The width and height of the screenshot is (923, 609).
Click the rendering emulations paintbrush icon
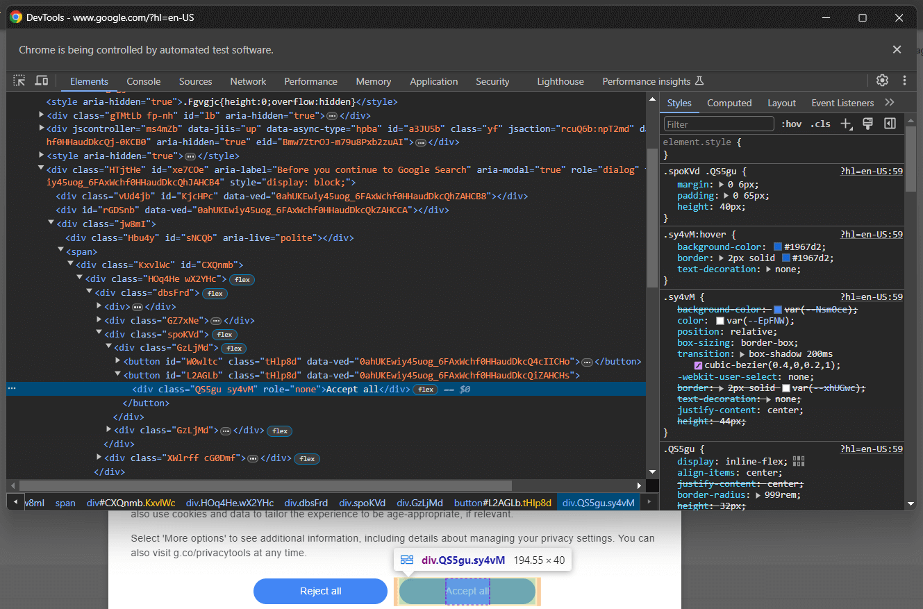(x=868, y=124)
